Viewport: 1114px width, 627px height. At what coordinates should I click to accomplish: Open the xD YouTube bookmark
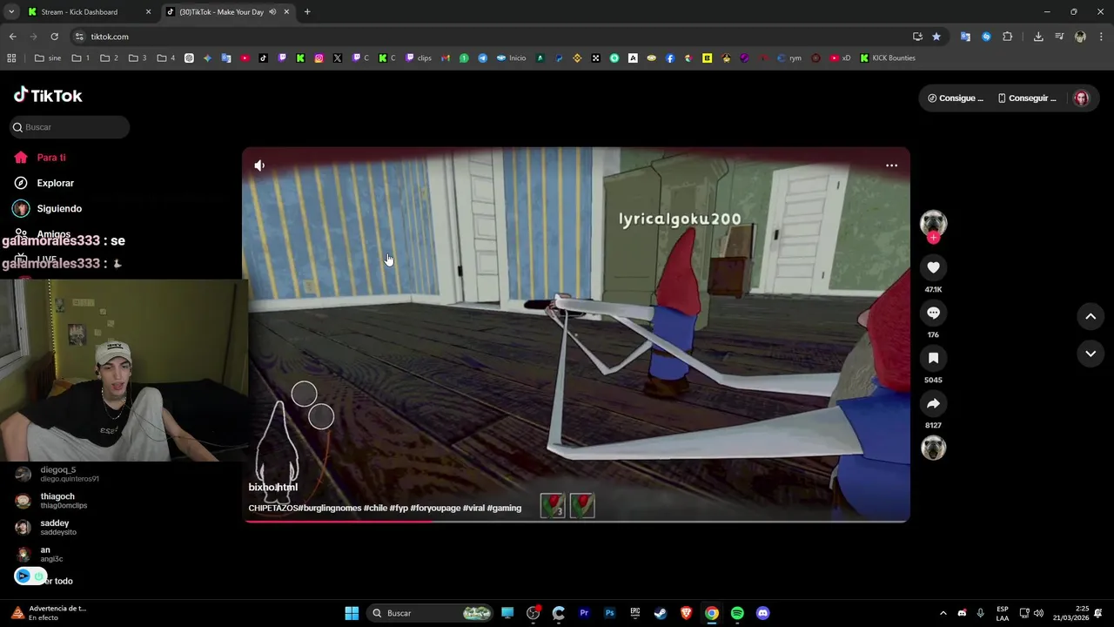pos(841,58)
